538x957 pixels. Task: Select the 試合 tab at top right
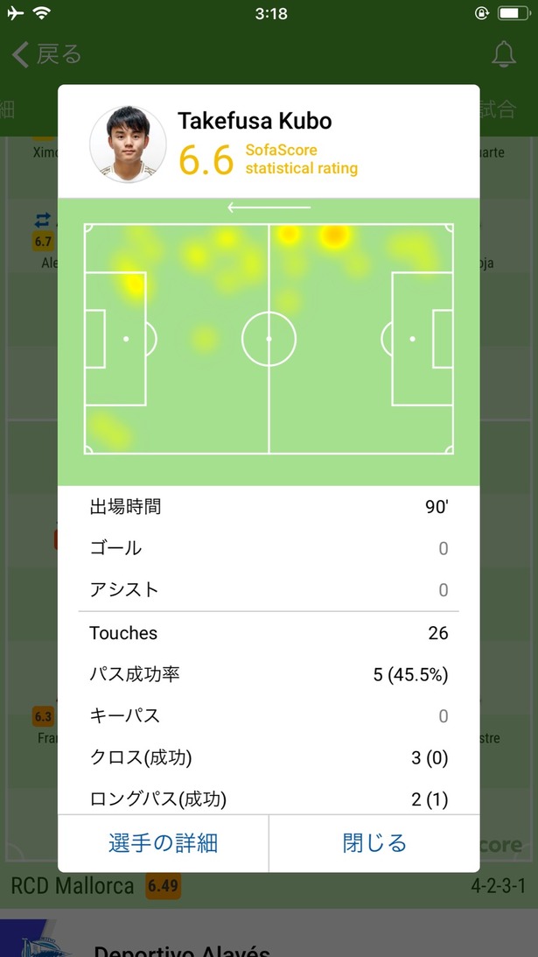(499, 109)
